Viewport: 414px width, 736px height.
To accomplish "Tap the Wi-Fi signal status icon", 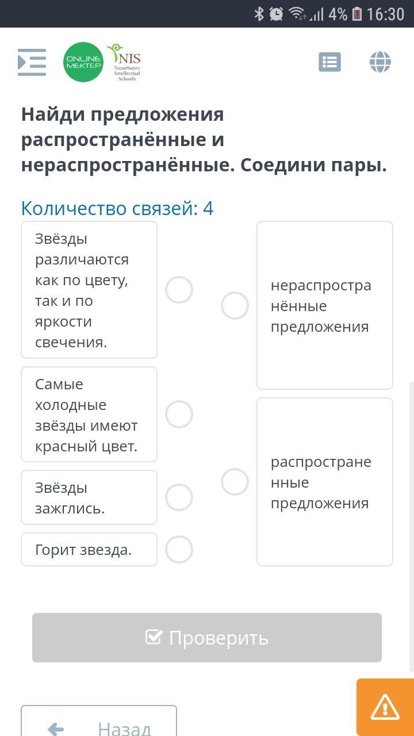I will pyautogui.click(x=297, y=14).
